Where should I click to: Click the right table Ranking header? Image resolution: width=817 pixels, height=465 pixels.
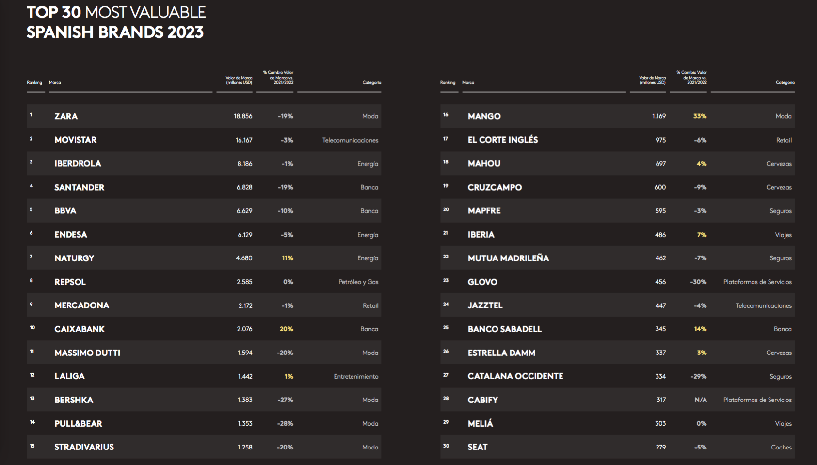[448, 82]
